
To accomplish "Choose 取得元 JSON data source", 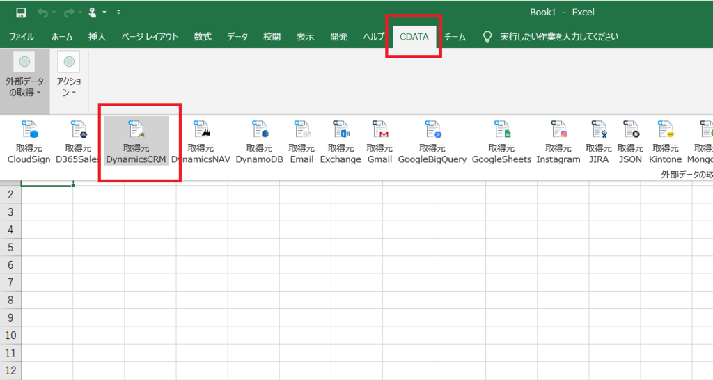I will (630, 141).
